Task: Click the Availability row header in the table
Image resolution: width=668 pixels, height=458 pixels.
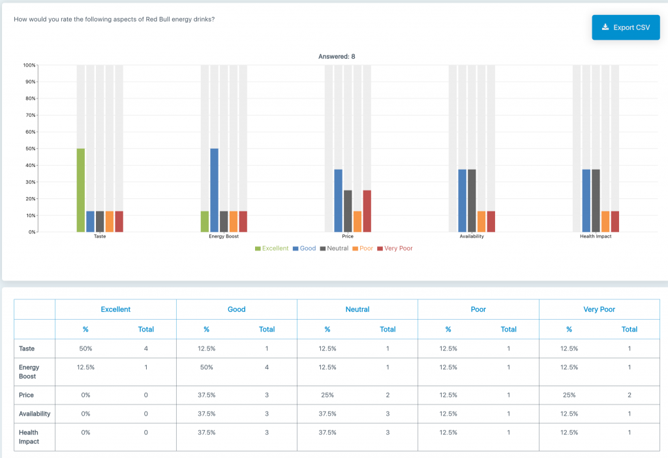Action: tap(35, 414)
